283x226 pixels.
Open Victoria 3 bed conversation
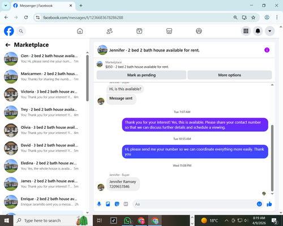tap(44, 94)
